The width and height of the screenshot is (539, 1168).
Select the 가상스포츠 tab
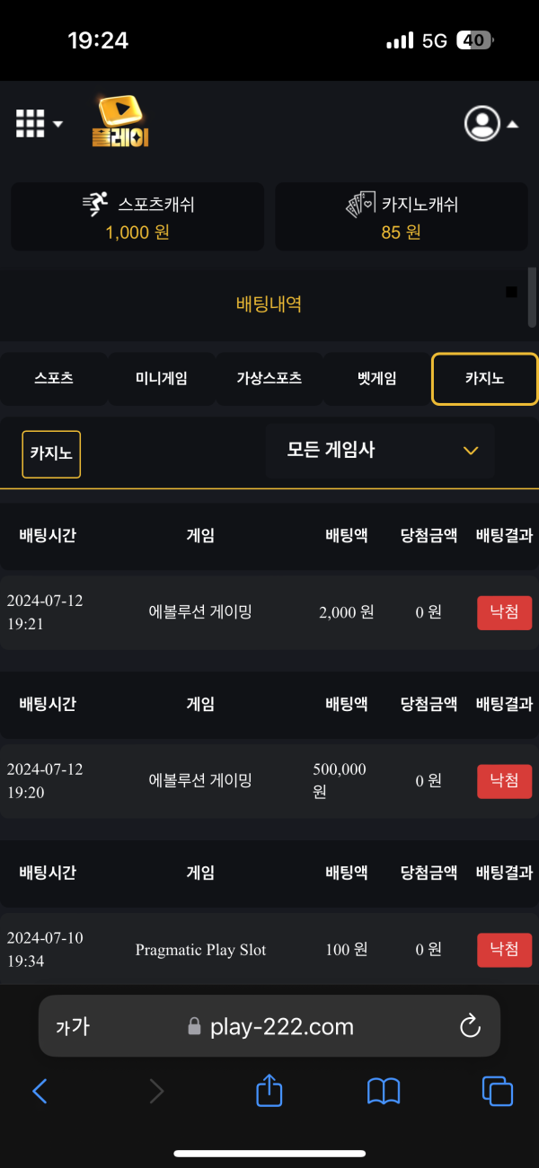tap(269, 379)
